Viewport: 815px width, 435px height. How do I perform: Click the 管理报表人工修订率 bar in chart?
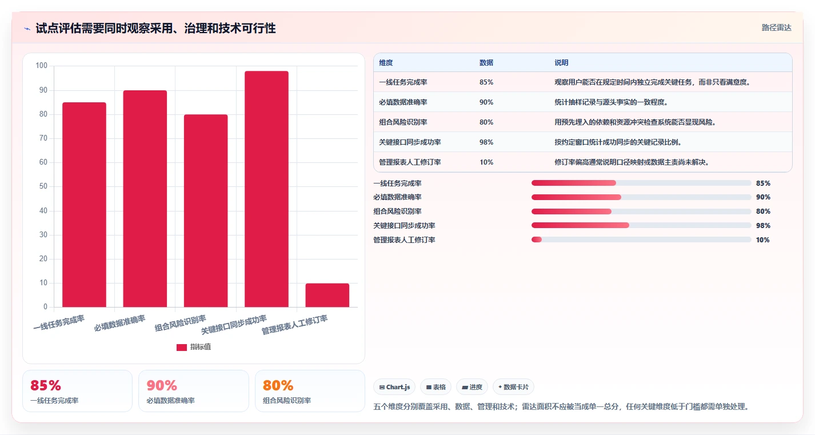(x=327, y=295)
